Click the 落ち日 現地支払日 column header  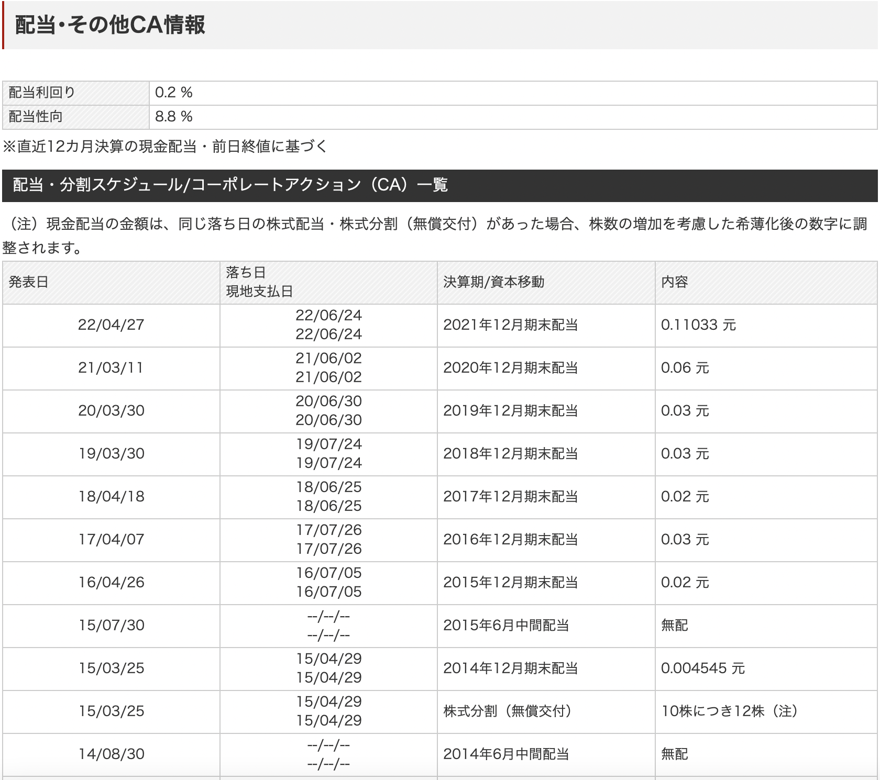click(x=328, y=283)
